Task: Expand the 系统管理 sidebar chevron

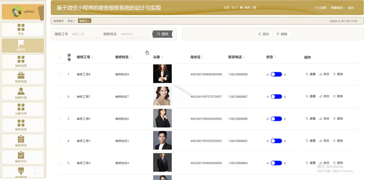Action: (35, 173)
